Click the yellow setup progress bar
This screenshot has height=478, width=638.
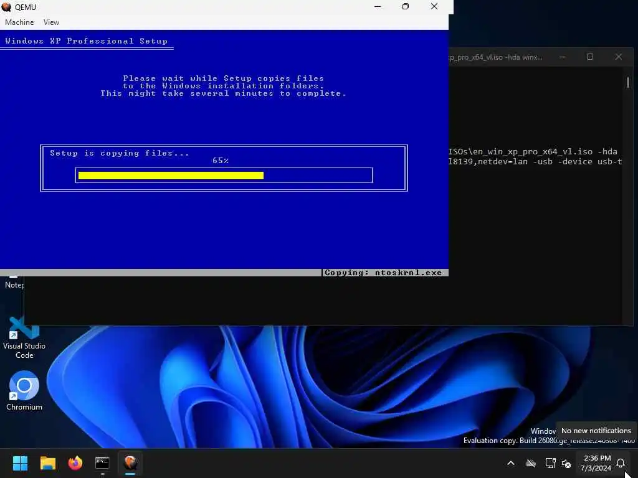pyautogui.click(x=171, y=176)
